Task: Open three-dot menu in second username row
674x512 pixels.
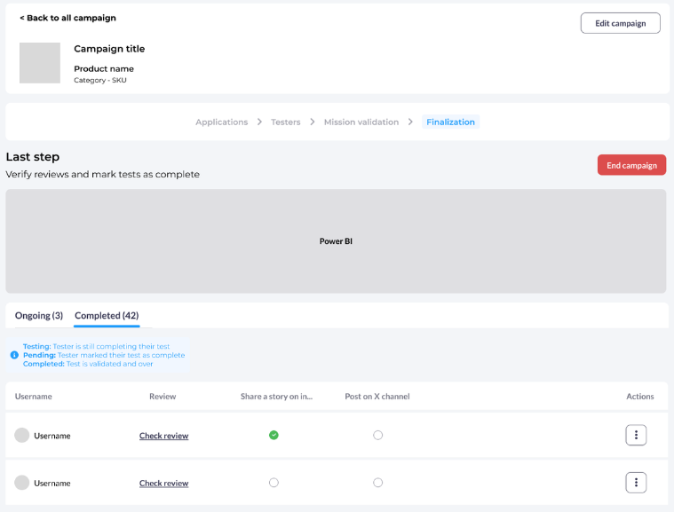Action: (636, 483)
